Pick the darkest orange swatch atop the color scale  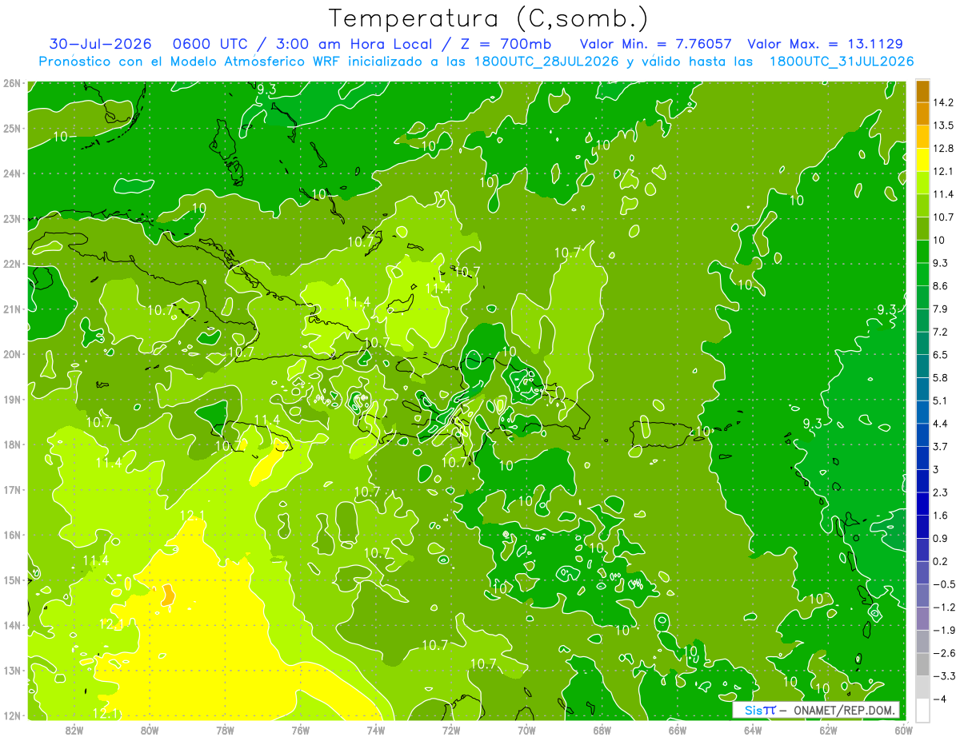(x=922, y=91)
